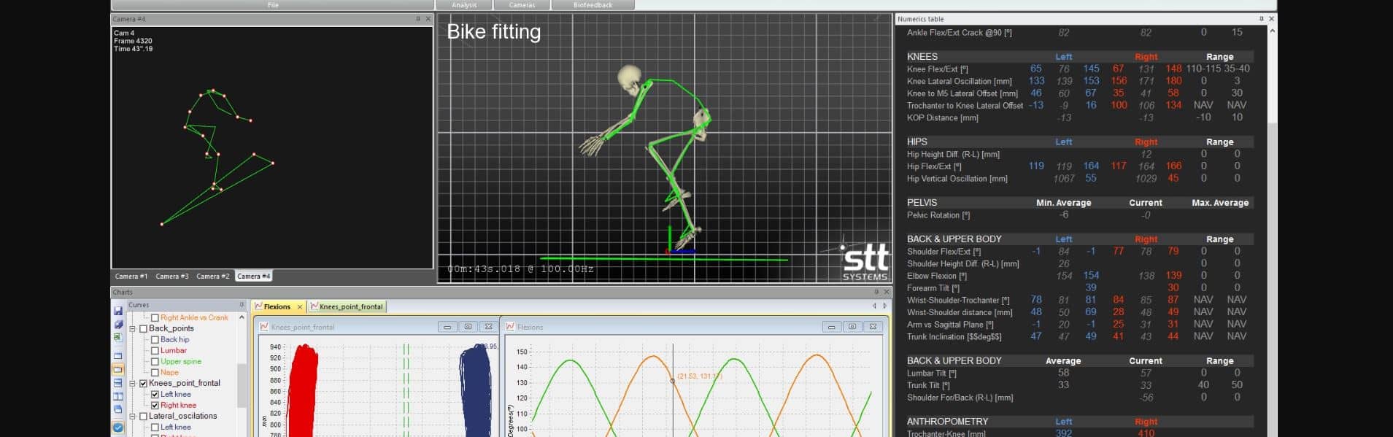This screenshot has height=437, width=1393.
Task: Select the horizontal tile layout icon
Action: pos(118,382)
